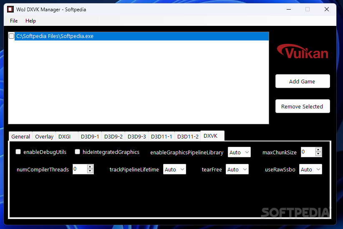Click the WoJ DXVK Manager app icon
Screen dimensions: 343x229
[x=10, y=10]
